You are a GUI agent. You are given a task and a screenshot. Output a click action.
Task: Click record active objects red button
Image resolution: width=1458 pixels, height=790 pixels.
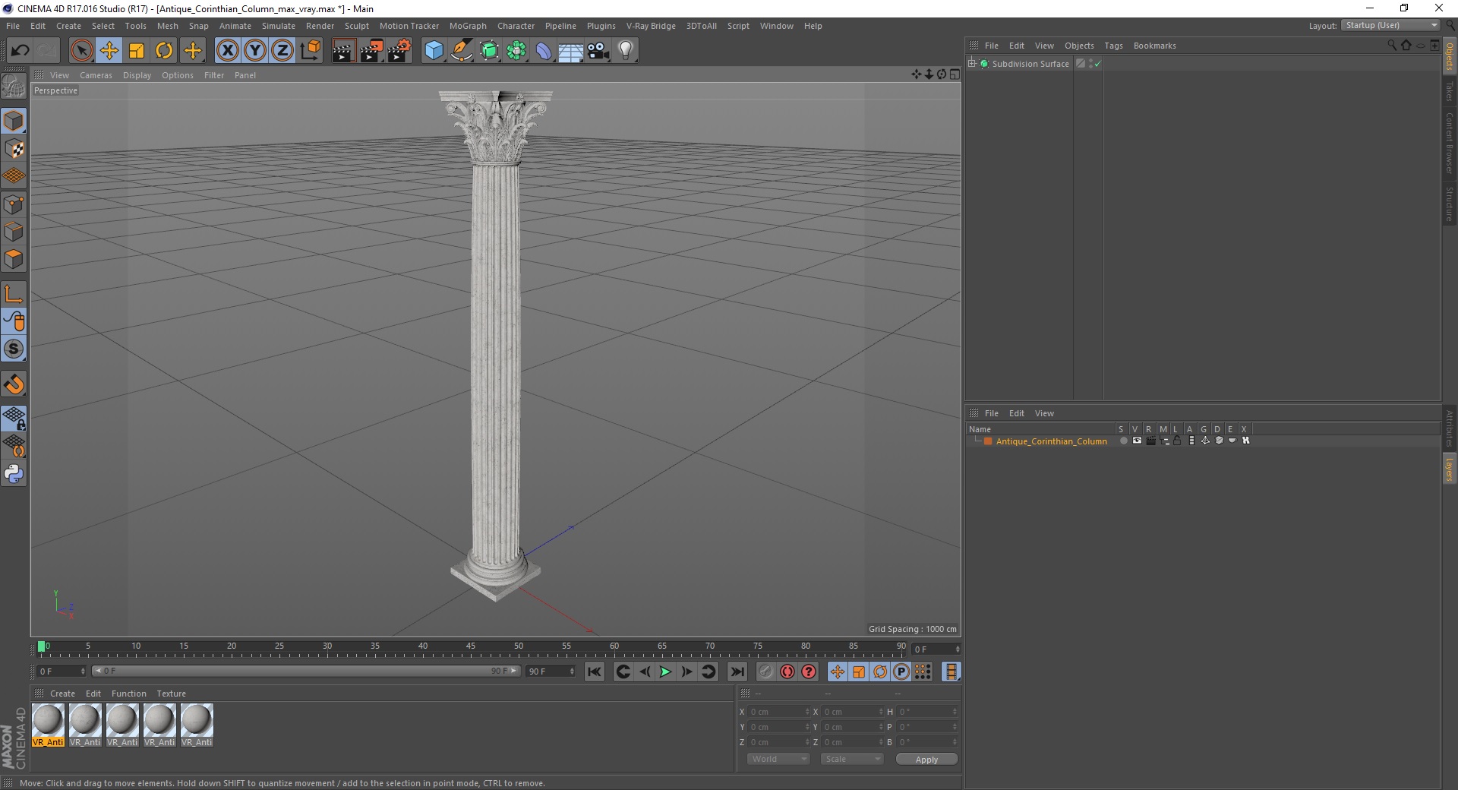point(787,671)
